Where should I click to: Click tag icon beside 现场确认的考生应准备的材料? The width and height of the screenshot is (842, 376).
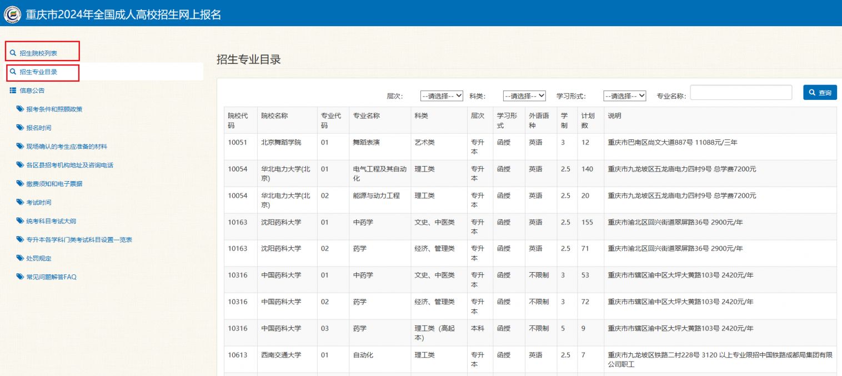(x=21, y=147)
